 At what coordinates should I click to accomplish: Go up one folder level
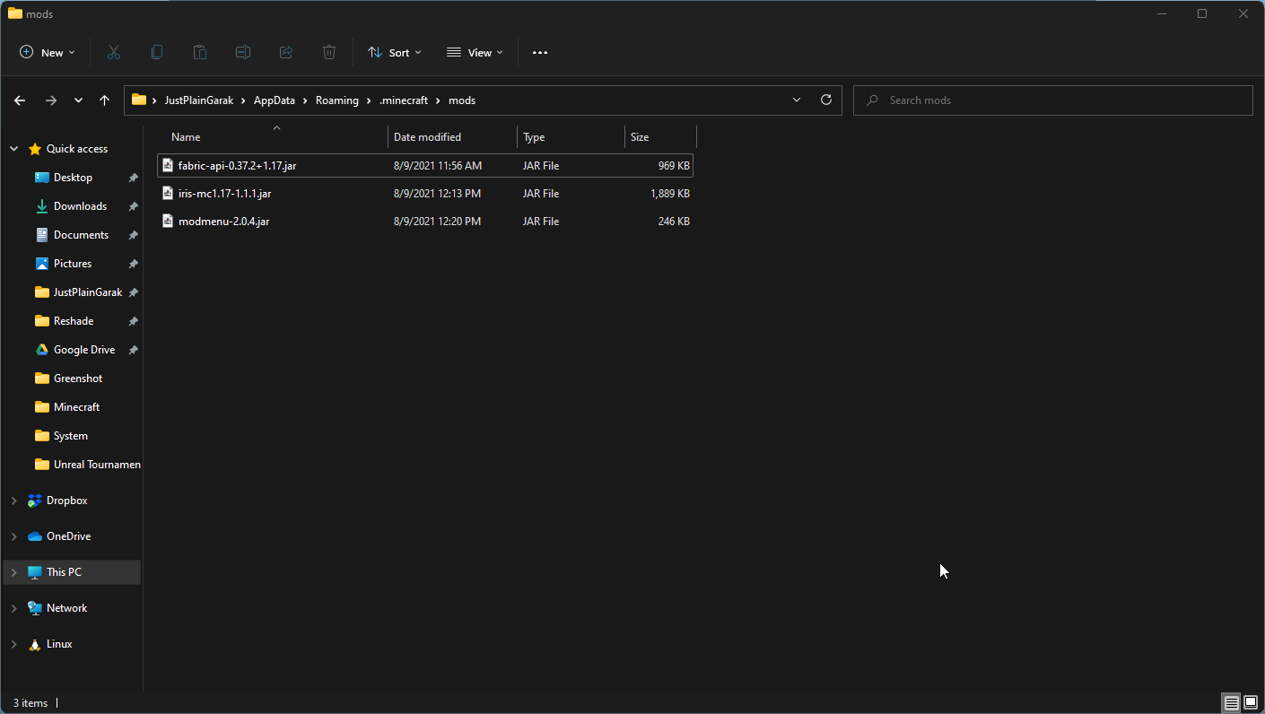(x=105, y=100)
